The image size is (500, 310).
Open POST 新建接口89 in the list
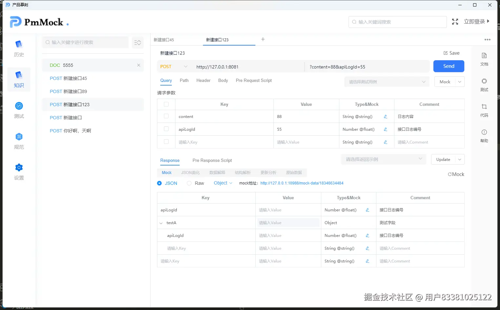[x=93, y=91]
